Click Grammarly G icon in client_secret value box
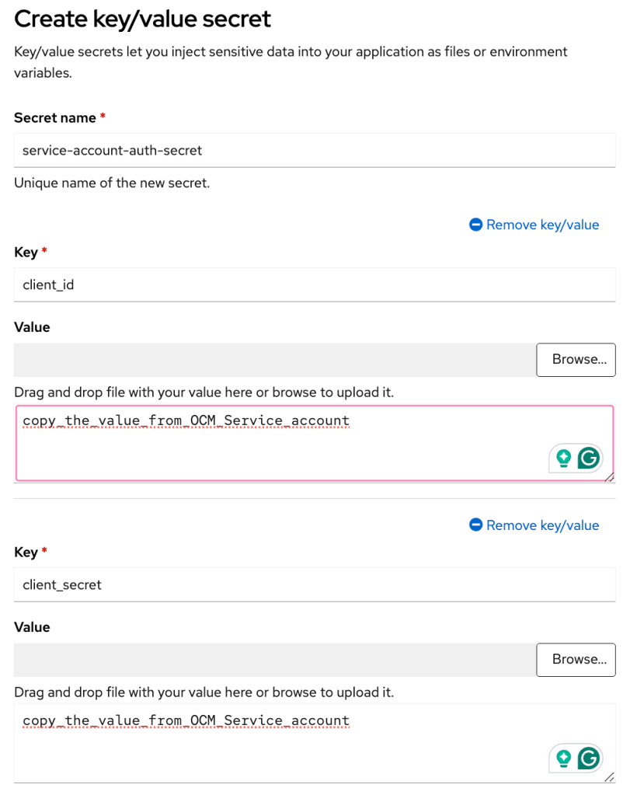Viewport: 637px width, 795px height. (x=589, y=758)
